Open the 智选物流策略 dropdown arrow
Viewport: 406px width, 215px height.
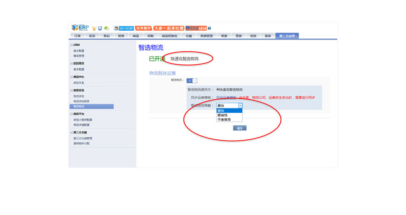(240, 106)
